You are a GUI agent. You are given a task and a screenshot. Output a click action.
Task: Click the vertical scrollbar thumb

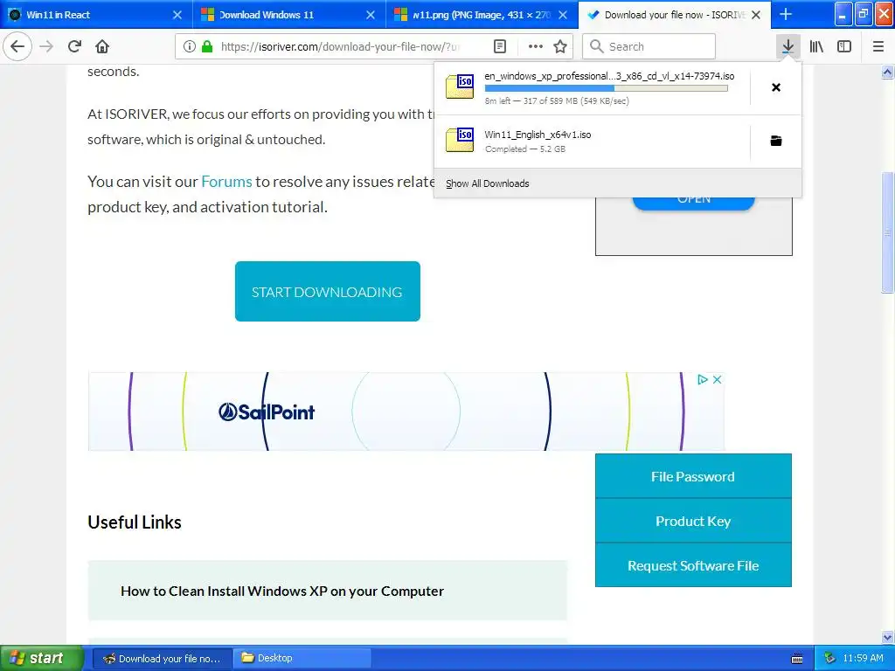pyautogui.click(x=888, y=232)
